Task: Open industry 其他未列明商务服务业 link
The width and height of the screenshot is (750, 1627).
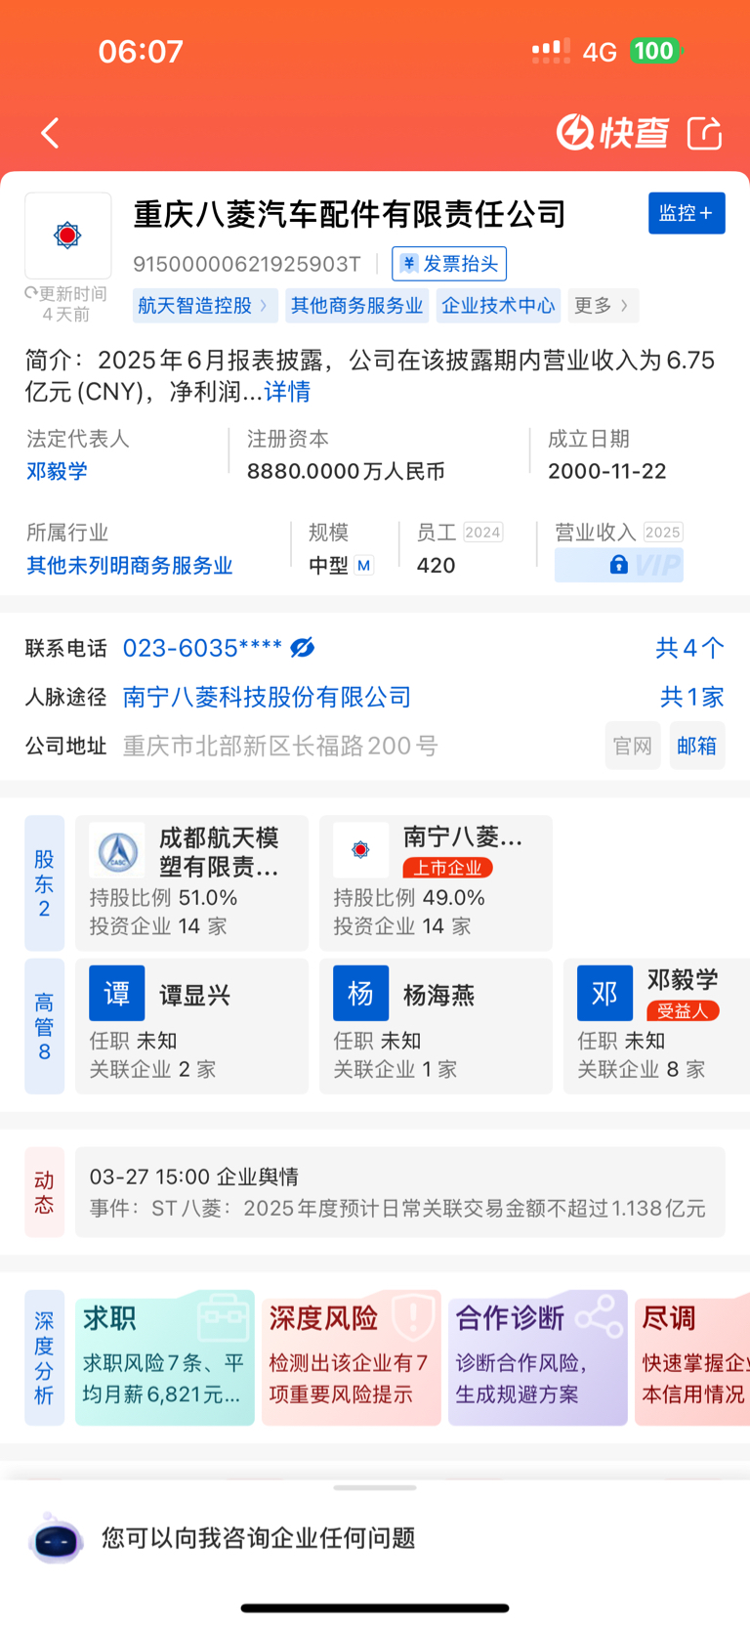Action: click(130, 566)
